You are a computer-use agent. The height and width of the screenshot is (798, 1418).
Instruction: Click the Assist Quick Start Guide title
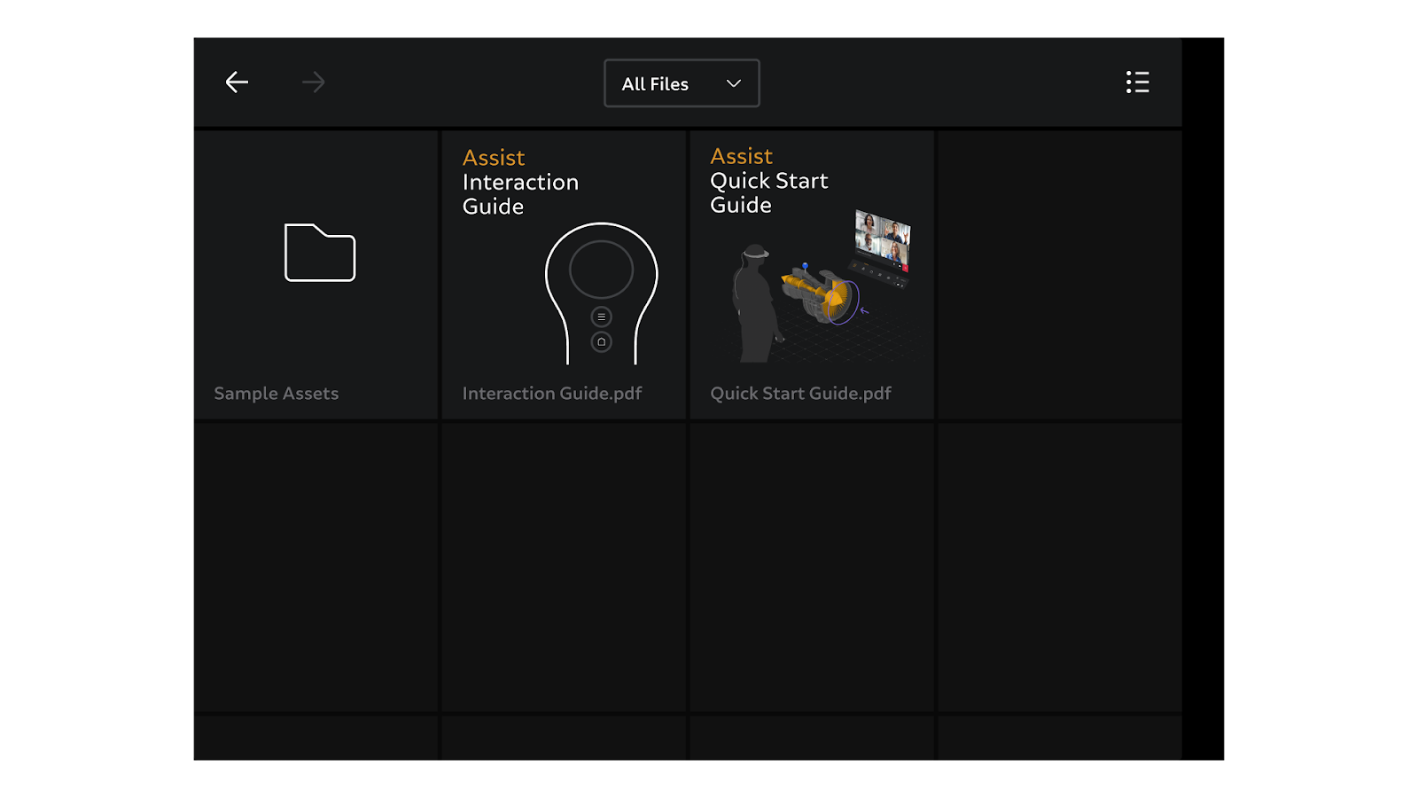[768, 181]
